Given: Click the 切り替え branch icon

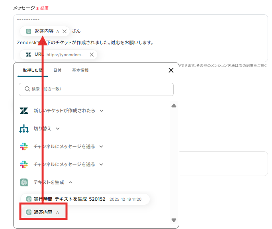Looking at the screenshot, I should (24, 129).
